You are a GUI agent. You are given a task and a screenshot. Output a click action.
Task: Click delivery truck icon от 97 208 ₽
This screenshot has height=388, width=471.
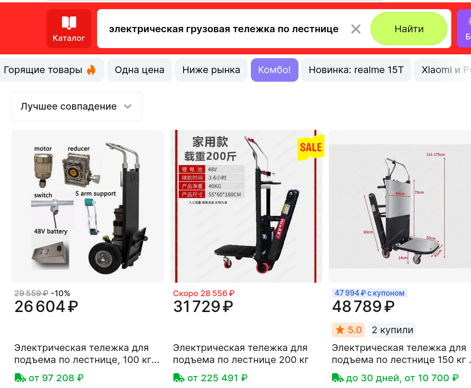tap(20, 378)
